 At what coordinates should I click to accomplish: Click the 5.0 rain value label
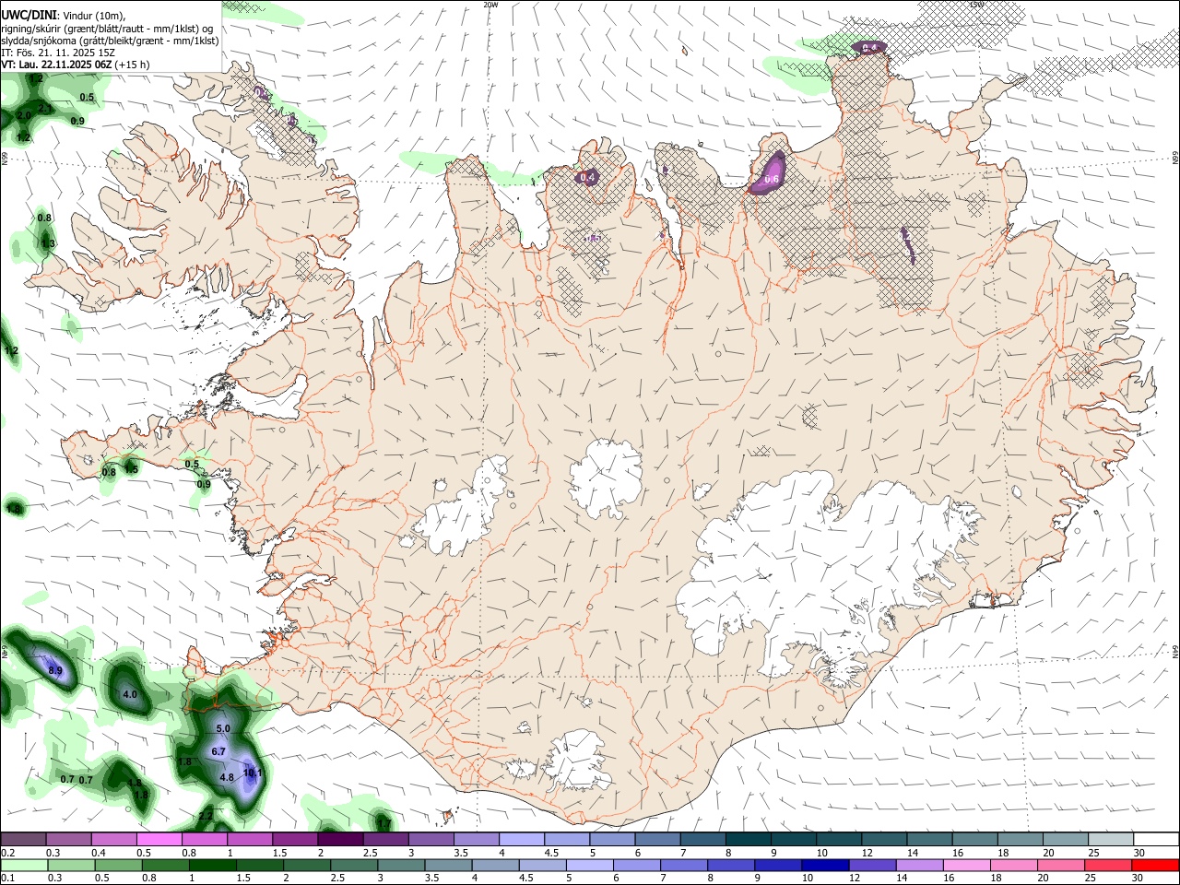point(223,728)
